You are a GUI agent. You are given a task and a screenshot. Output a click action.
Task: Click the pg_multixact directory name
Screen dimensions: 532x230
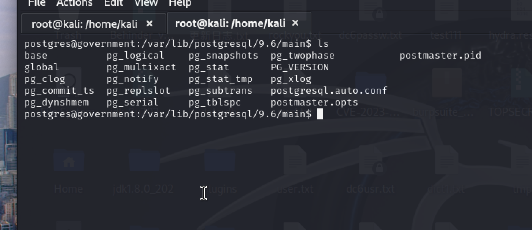[x=141, y=67]
